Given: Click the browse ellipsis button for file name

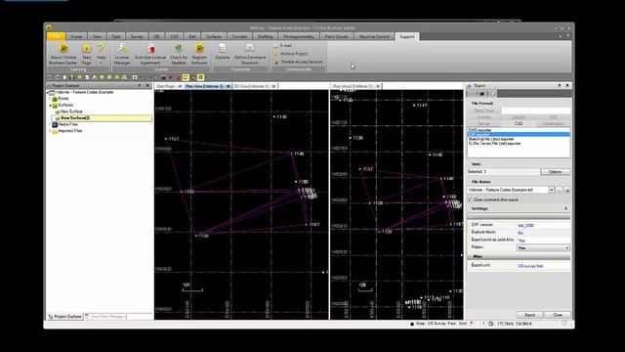Looking at the screenshot, I should 560,191.
